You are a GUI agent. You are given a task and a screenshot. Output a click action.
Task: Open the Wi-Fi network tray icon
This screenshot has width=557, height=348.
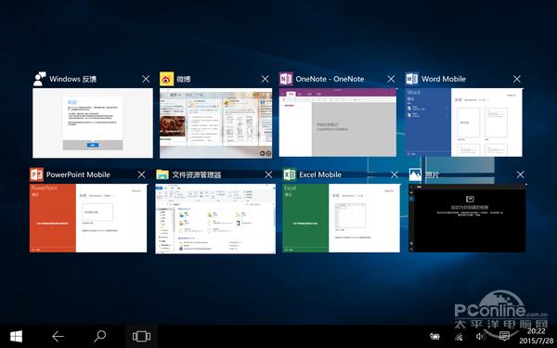pos(459,337)
